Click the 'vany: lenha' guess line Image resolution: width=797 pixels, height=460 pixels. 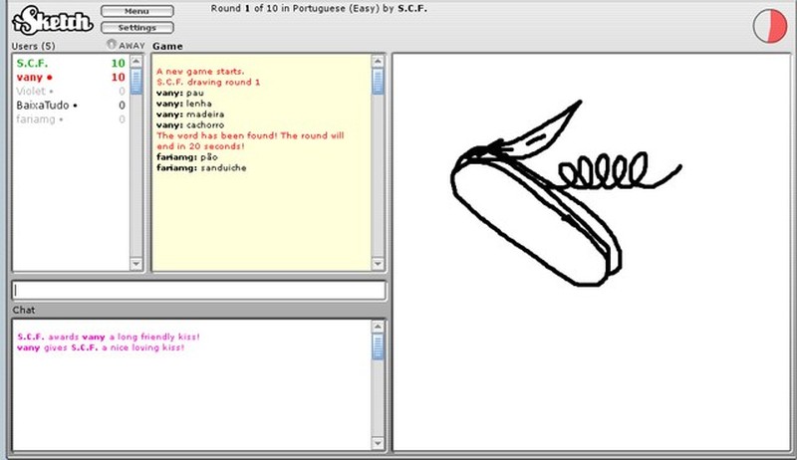[x=184, y=104]
